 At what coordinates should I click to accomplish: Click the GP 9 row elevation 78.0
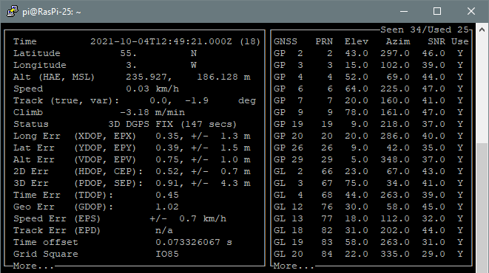coord(357,113)
